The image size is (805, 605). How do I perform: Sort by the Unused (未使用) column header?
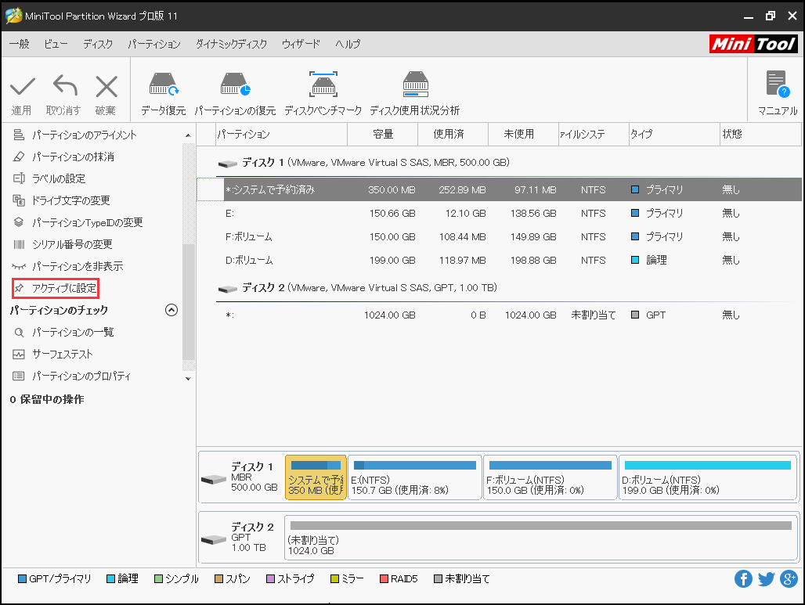click(523, 134)
